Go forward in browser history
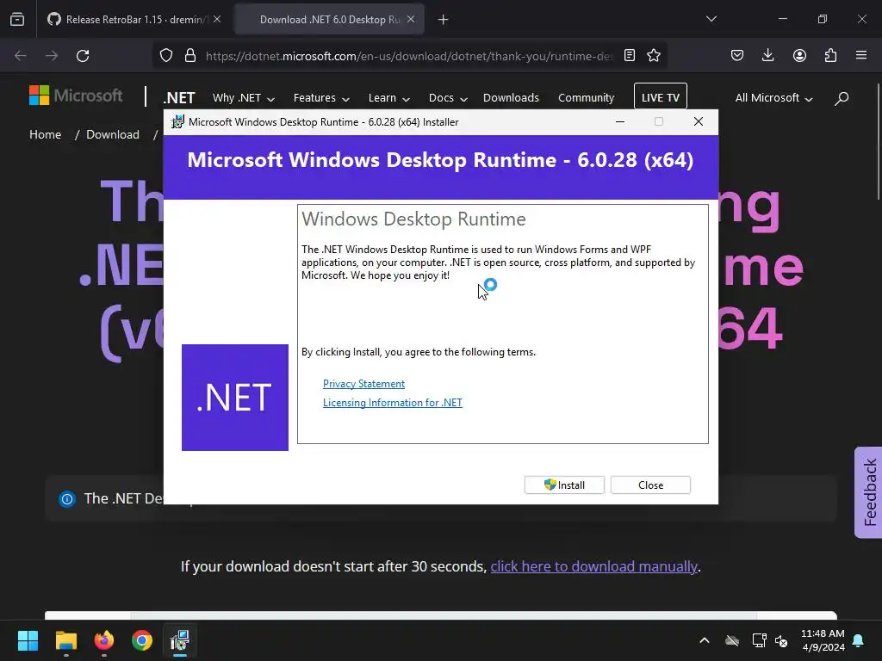The height and width of the screenshot is (661, 882). [52, 56]
